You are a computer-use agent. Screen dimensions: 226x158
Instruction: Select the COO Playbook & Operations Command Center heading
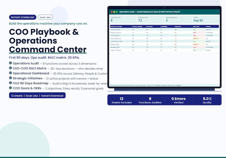(x=48, y=41)
